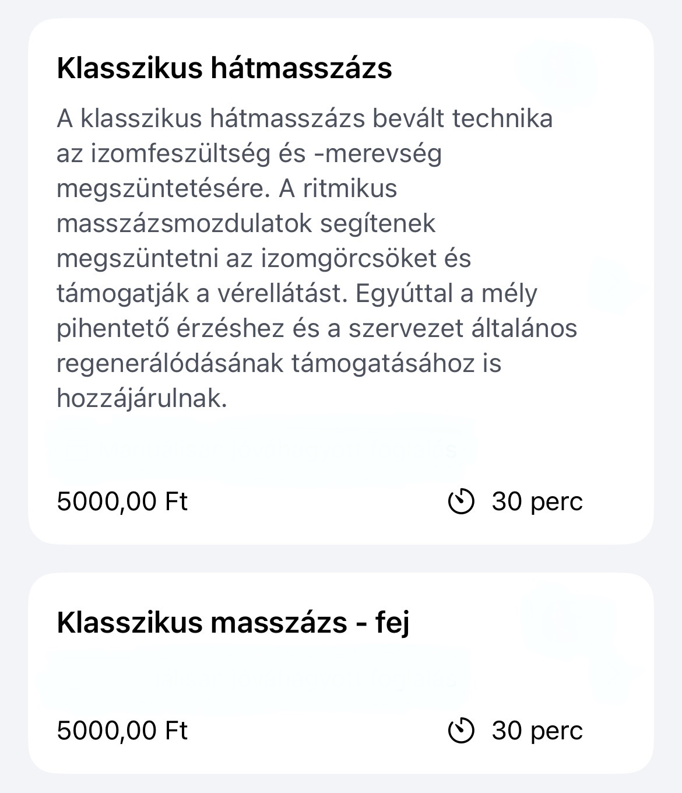Viewport: 682px width, 793px height.
Task: Click the word 'Klasszikus' in the first card title
Action: pyautogui.click(x=129, y=68)
